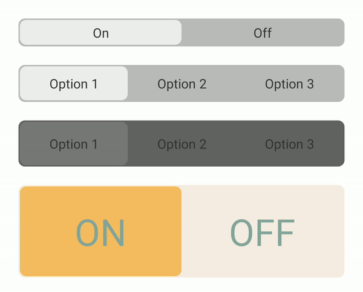363x292 pixels.
Task: Pick the middle option in second row
Action: tap(181, 84)
